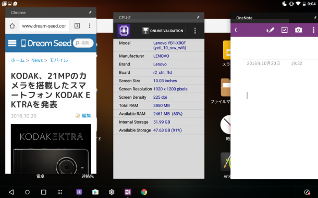Go back in OneNote
Screen dimensions: 318x198
236,30
